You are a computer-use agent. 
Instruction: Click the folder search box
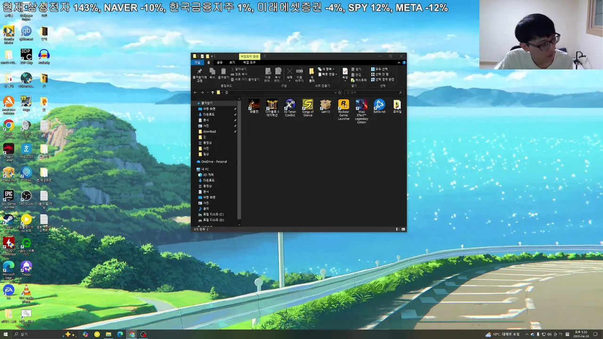(374, 92)
